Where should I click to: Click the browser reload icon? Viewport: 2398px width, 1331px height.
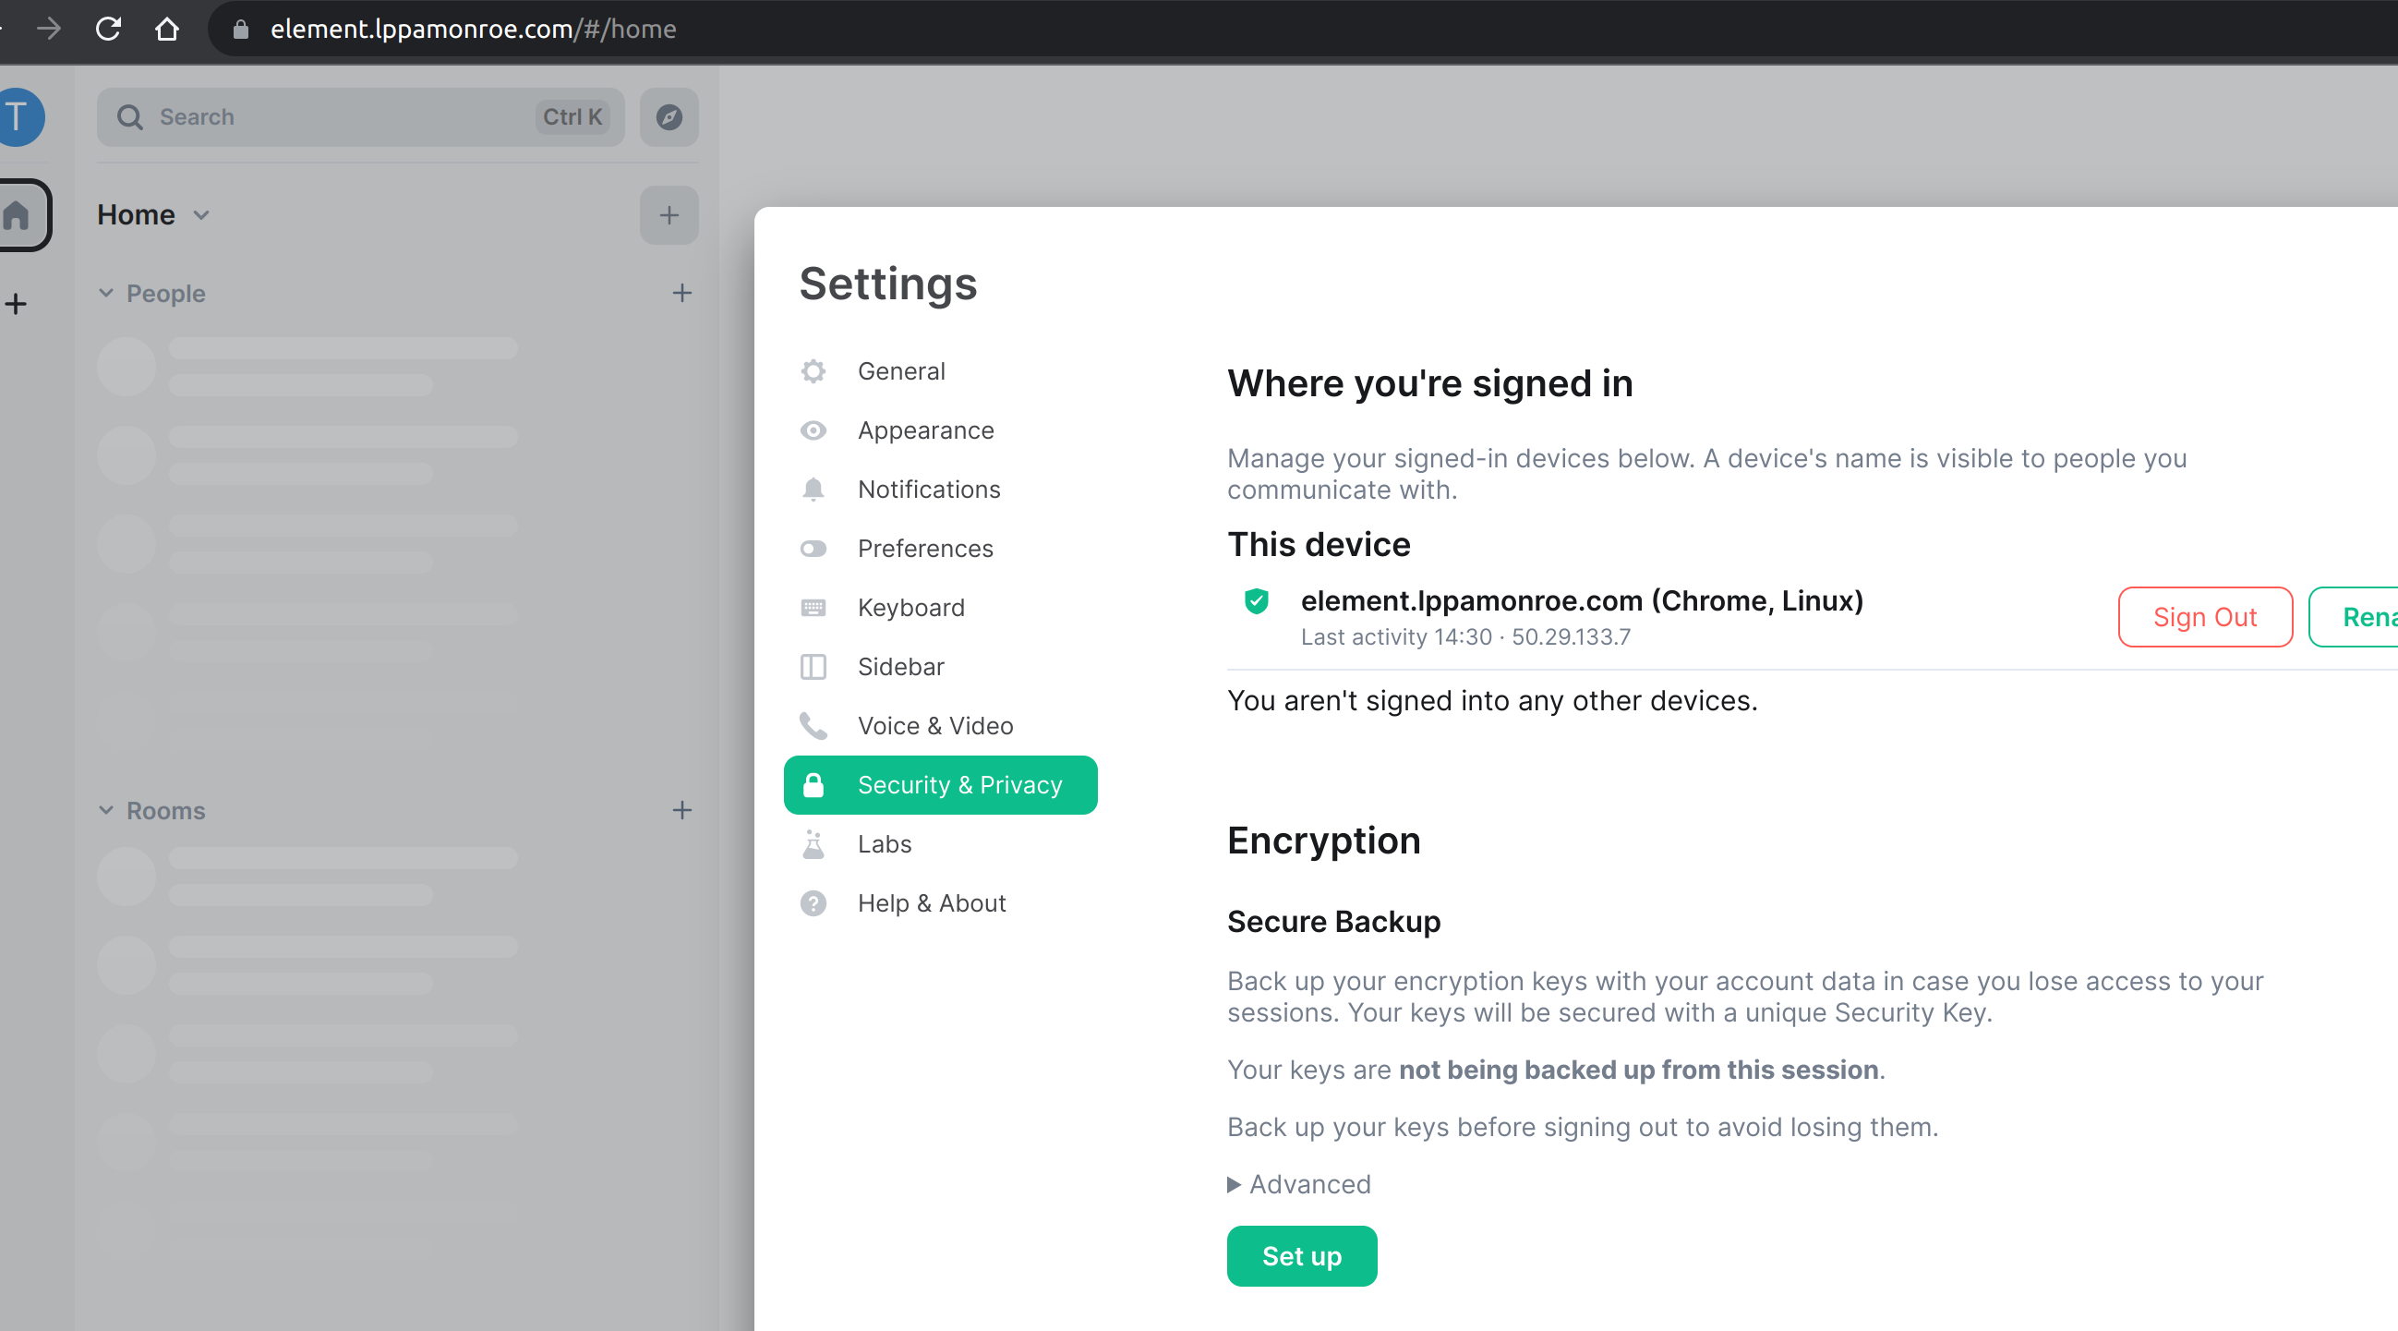(x=109, y=29)
